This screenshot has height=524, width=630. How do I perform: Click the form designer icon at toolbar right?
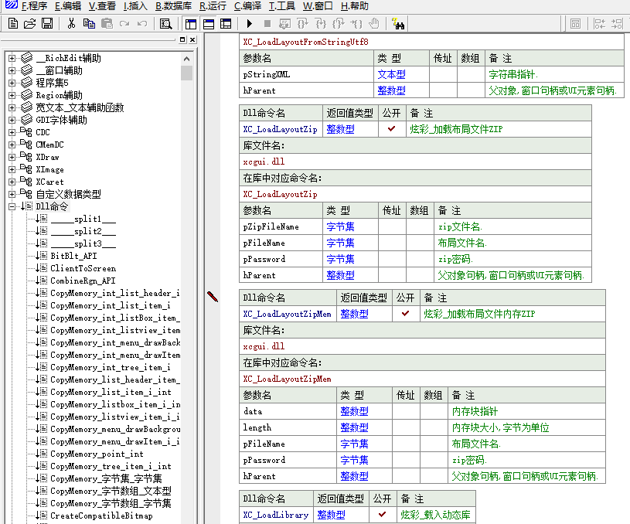coord(575,24)
